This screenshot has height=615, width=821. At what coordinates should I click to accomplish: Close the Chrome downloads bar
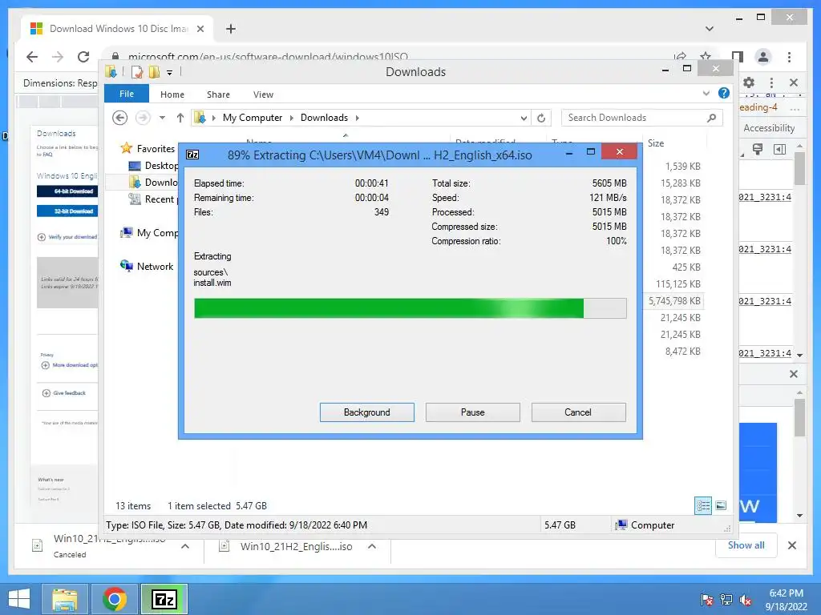[x=792, y=545]
